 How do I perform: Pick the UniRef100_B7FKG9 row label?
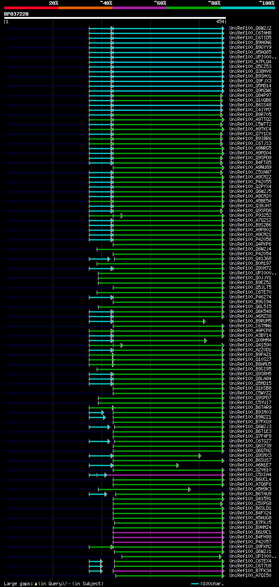pos(250,422)
